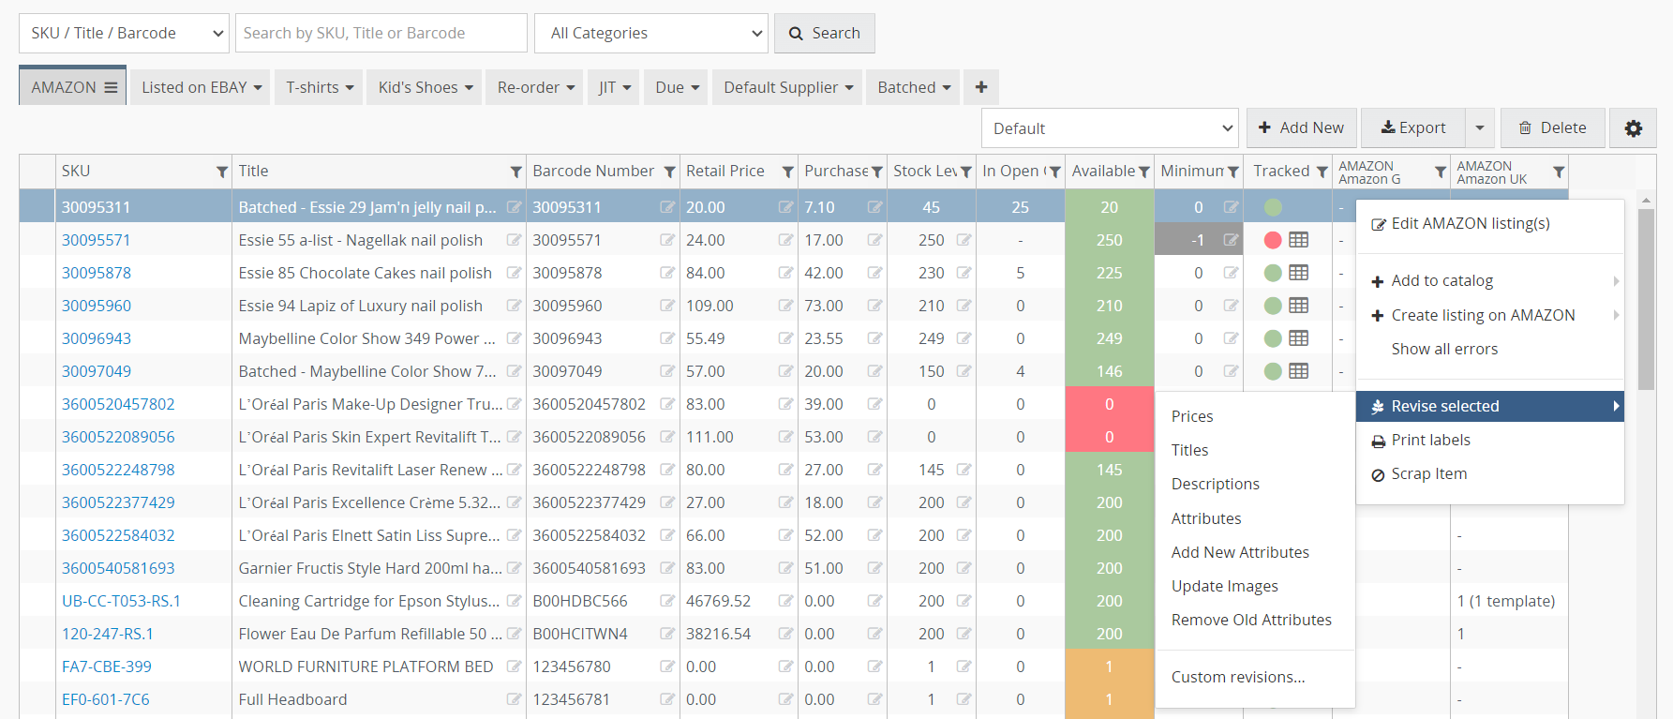
Task: Open filter on Title column header
Action: click(x=515, y=172)
